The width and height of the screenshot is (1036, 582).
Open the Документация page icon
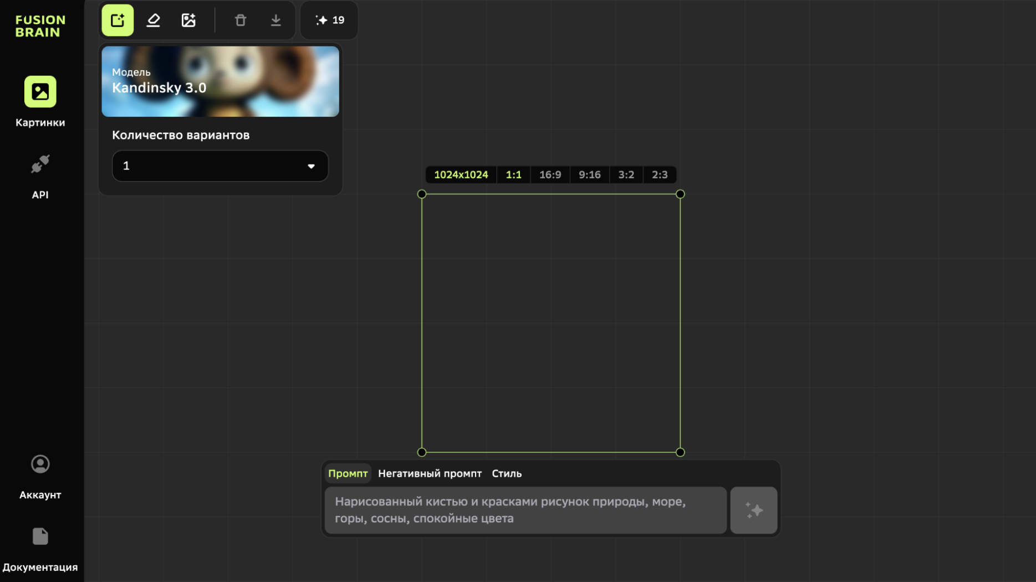[x=40, y=536]
